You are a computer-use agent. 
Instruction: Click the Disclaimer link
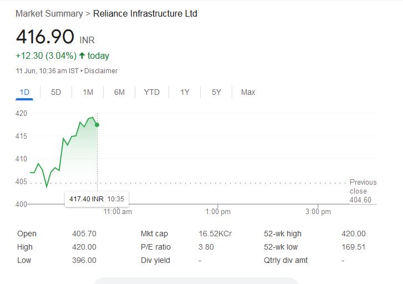101,71
